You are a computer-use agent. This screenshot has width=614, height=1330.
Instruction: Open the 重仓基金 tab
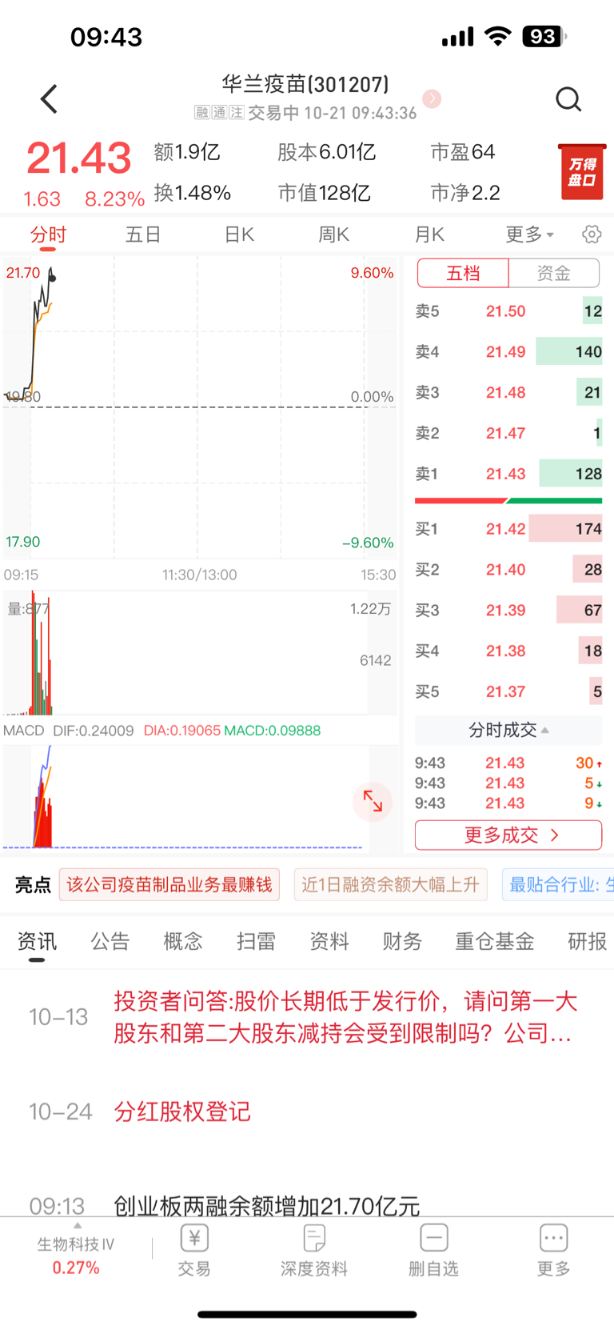pos(495,942)
